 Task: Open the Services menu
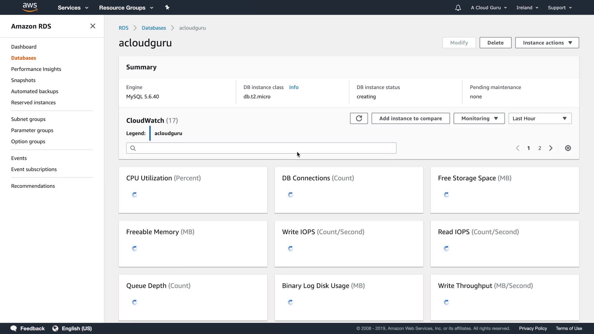pyautogui.click(x=73, y=8)
